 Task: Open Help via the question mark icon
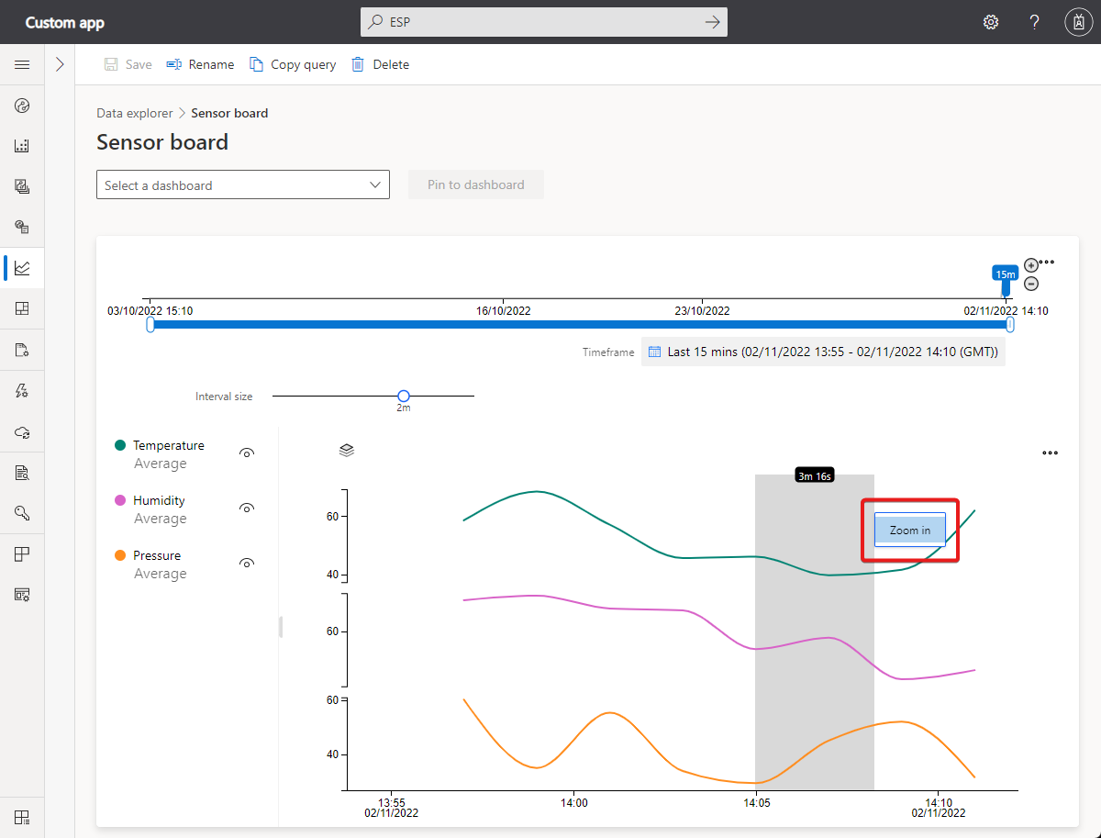1034,21
